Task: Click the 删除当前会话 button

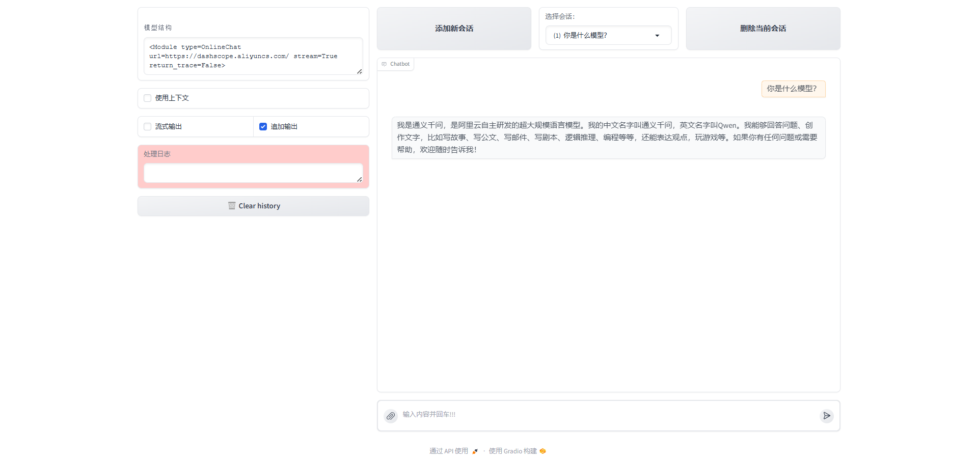Action: click(x=763, y=29)
